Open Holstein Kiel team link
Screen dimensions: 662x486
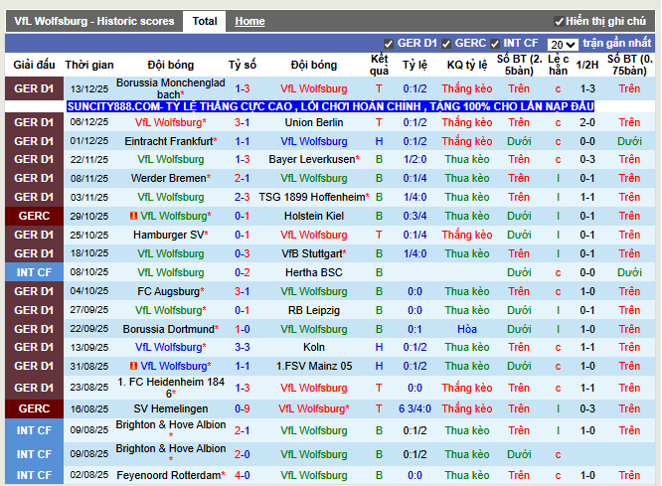tap(314, 216)
